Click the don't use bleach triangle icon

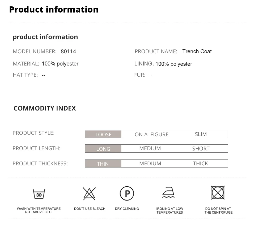click(89, 194)
